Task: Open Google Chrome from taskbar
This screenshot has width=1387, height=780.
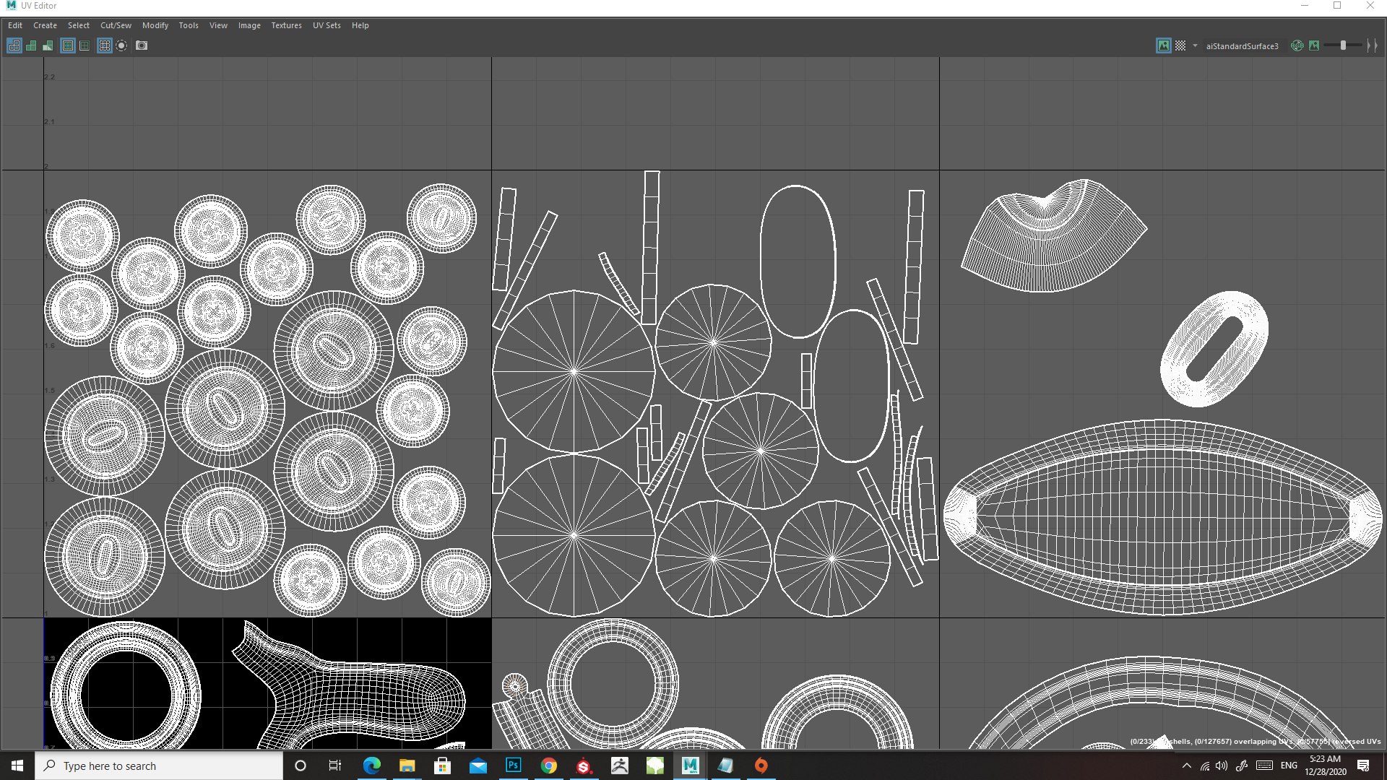Action: [548, 766]
